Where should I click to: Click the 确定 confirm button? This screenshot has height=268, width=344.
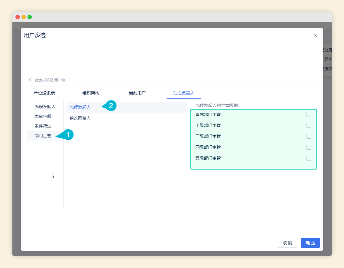pos(310,243)
